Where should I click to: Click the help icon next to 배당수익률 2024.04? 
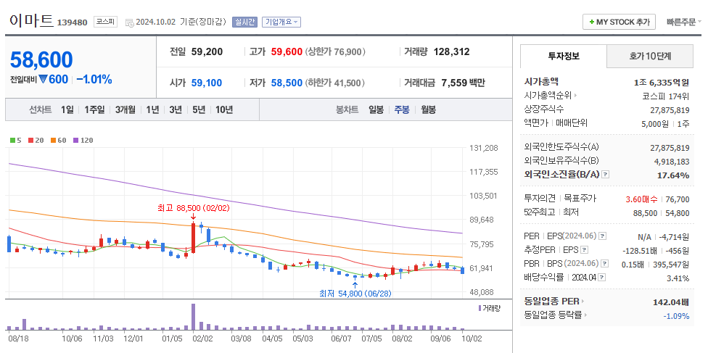point(602,278)
